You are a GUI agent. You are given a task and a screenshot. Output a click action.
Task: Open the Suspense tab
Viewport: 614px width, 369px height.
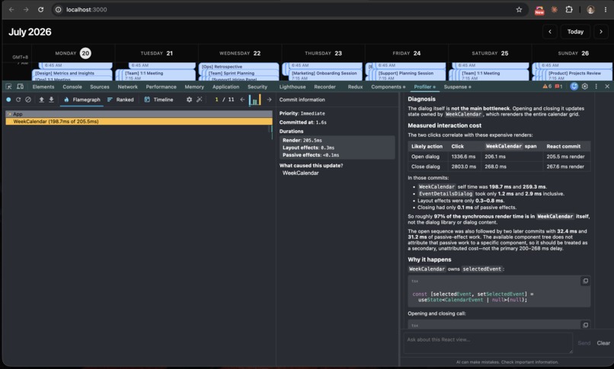tap(457, 87)
